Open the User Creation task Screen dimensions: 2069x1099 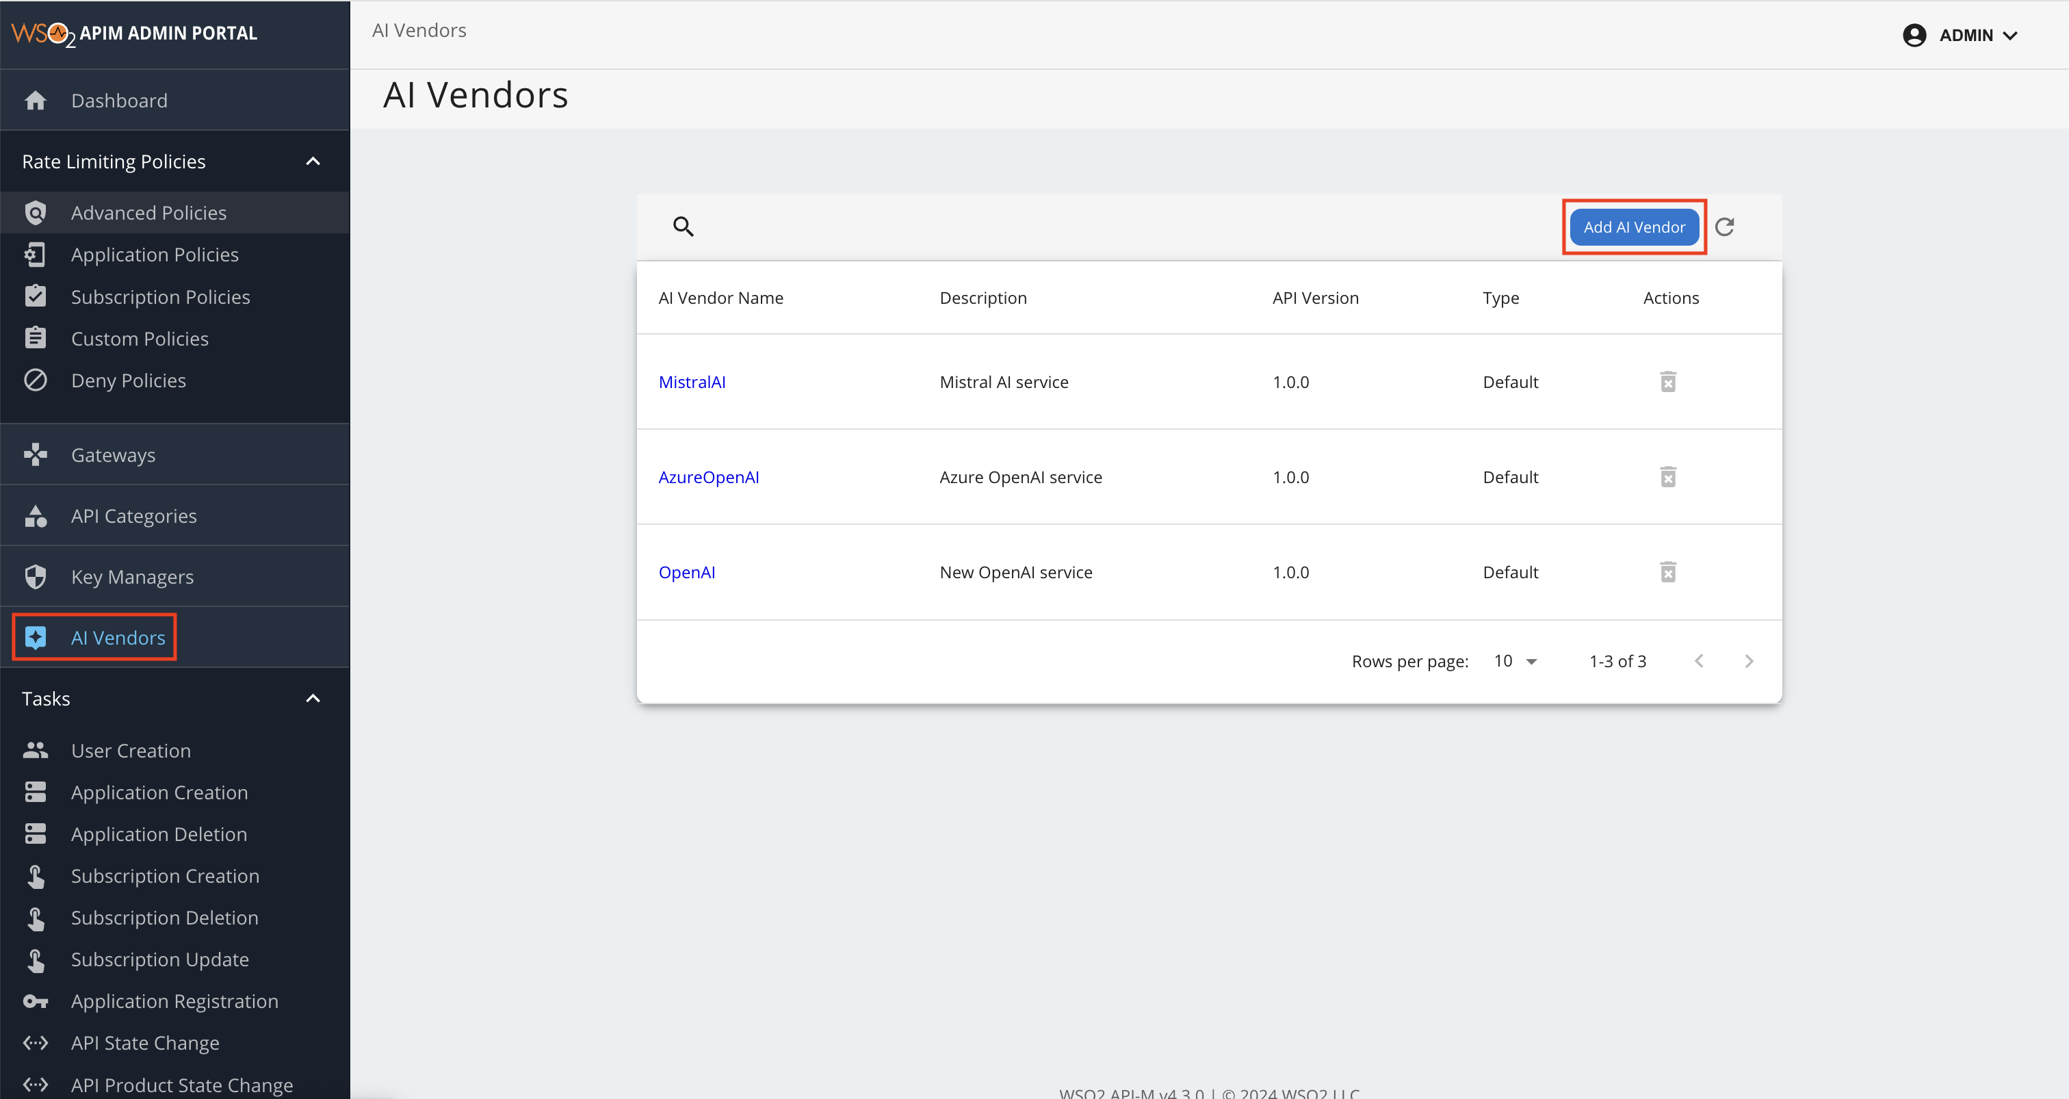(174, 750)
